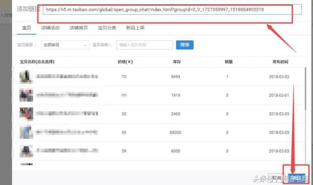The image size is (313, 185).
Task: Click stock value 80000
Action: coord(175,133)
